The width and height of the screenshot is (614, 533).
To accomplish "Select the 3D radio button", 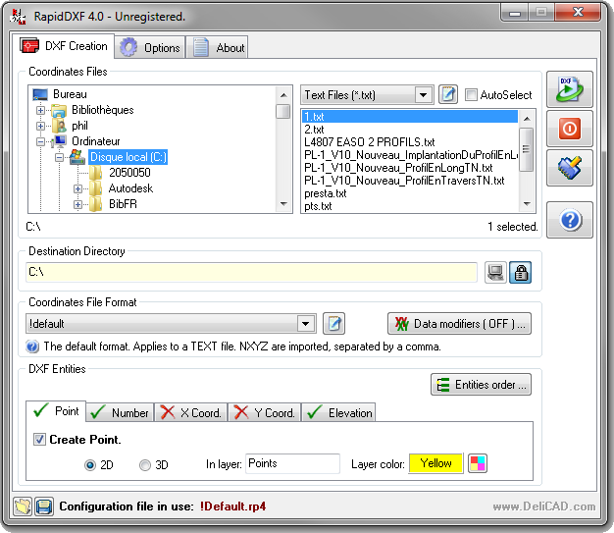I will coord(145,465).
